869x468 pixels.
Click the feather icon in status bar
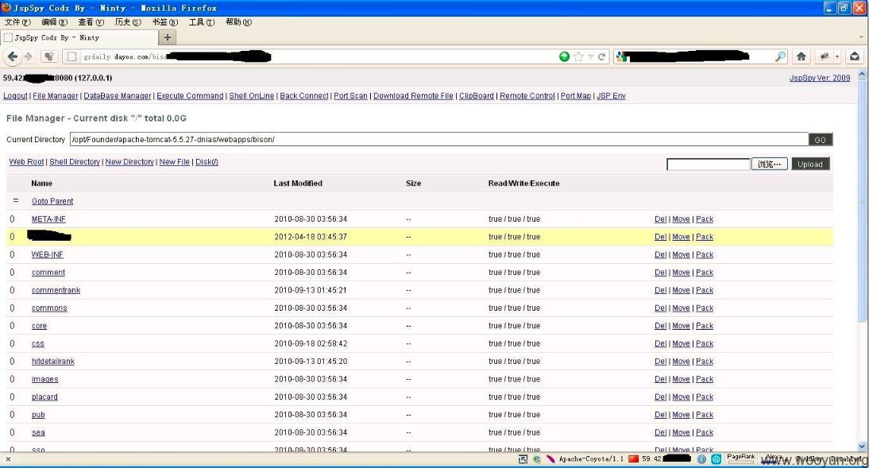(550, 459)
